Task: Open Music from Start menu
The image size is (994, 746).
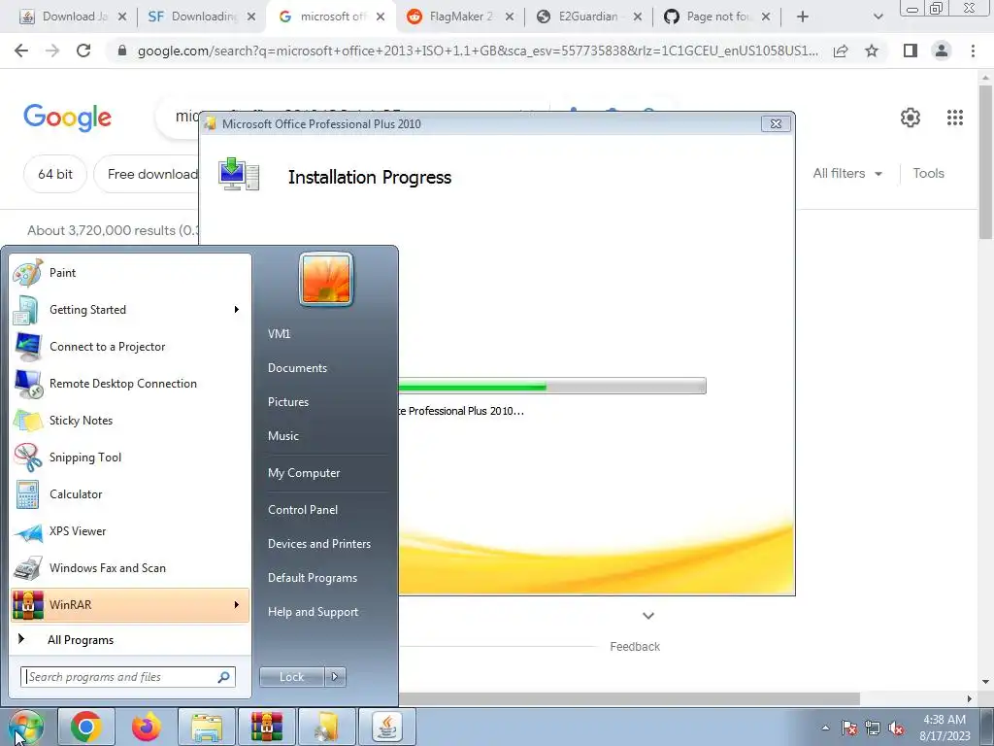Action: pyautogui.click(x=283, y=436)
